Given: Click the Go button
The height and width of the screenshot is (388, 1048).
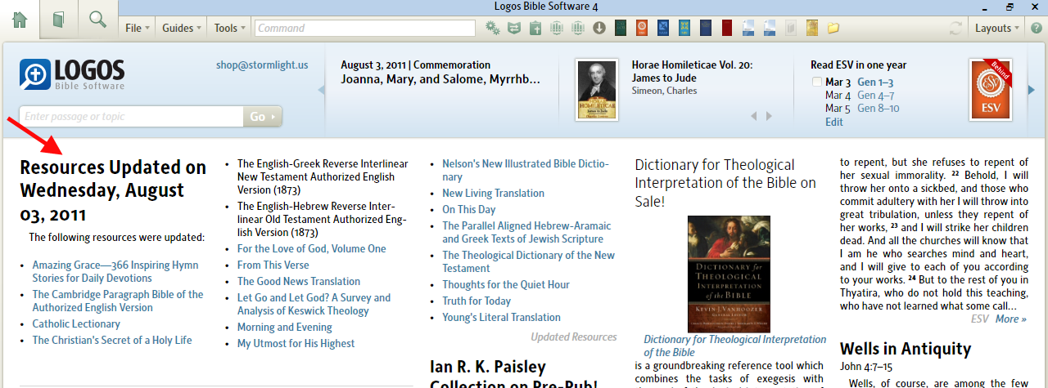Looking at the screenshot, I should pos(262,117).
